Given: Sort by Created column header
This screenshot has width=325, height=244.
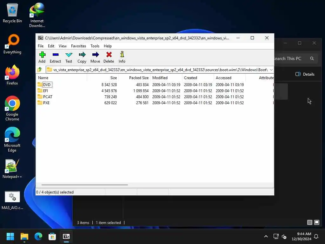Looking at the screenshot, I should [198, 78].
